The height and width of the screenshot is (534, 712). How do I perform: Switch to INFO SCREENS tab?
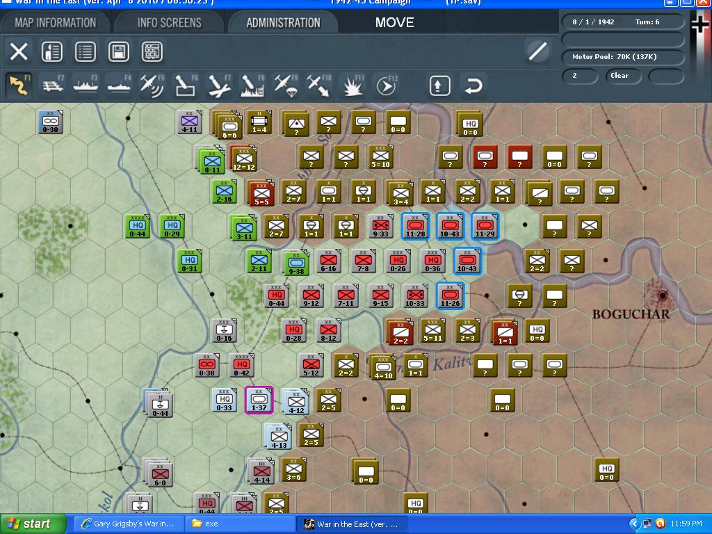pos(170,22)
